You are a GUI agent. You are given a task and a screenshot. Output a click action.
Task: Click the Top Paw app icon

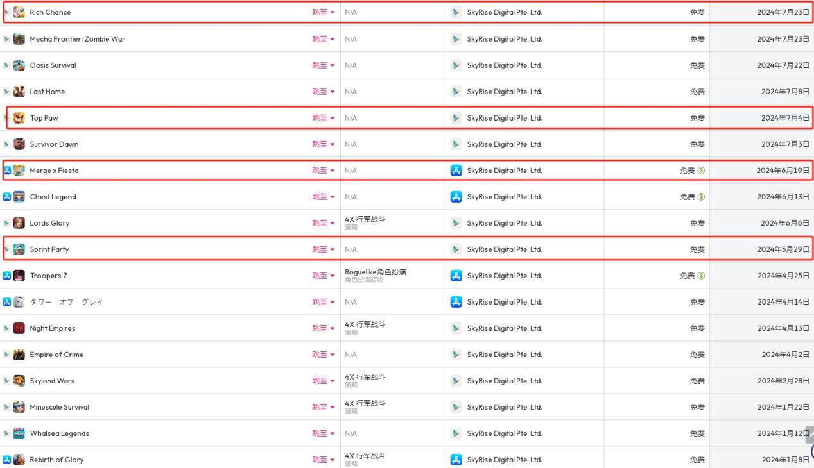tap(19, 118)
